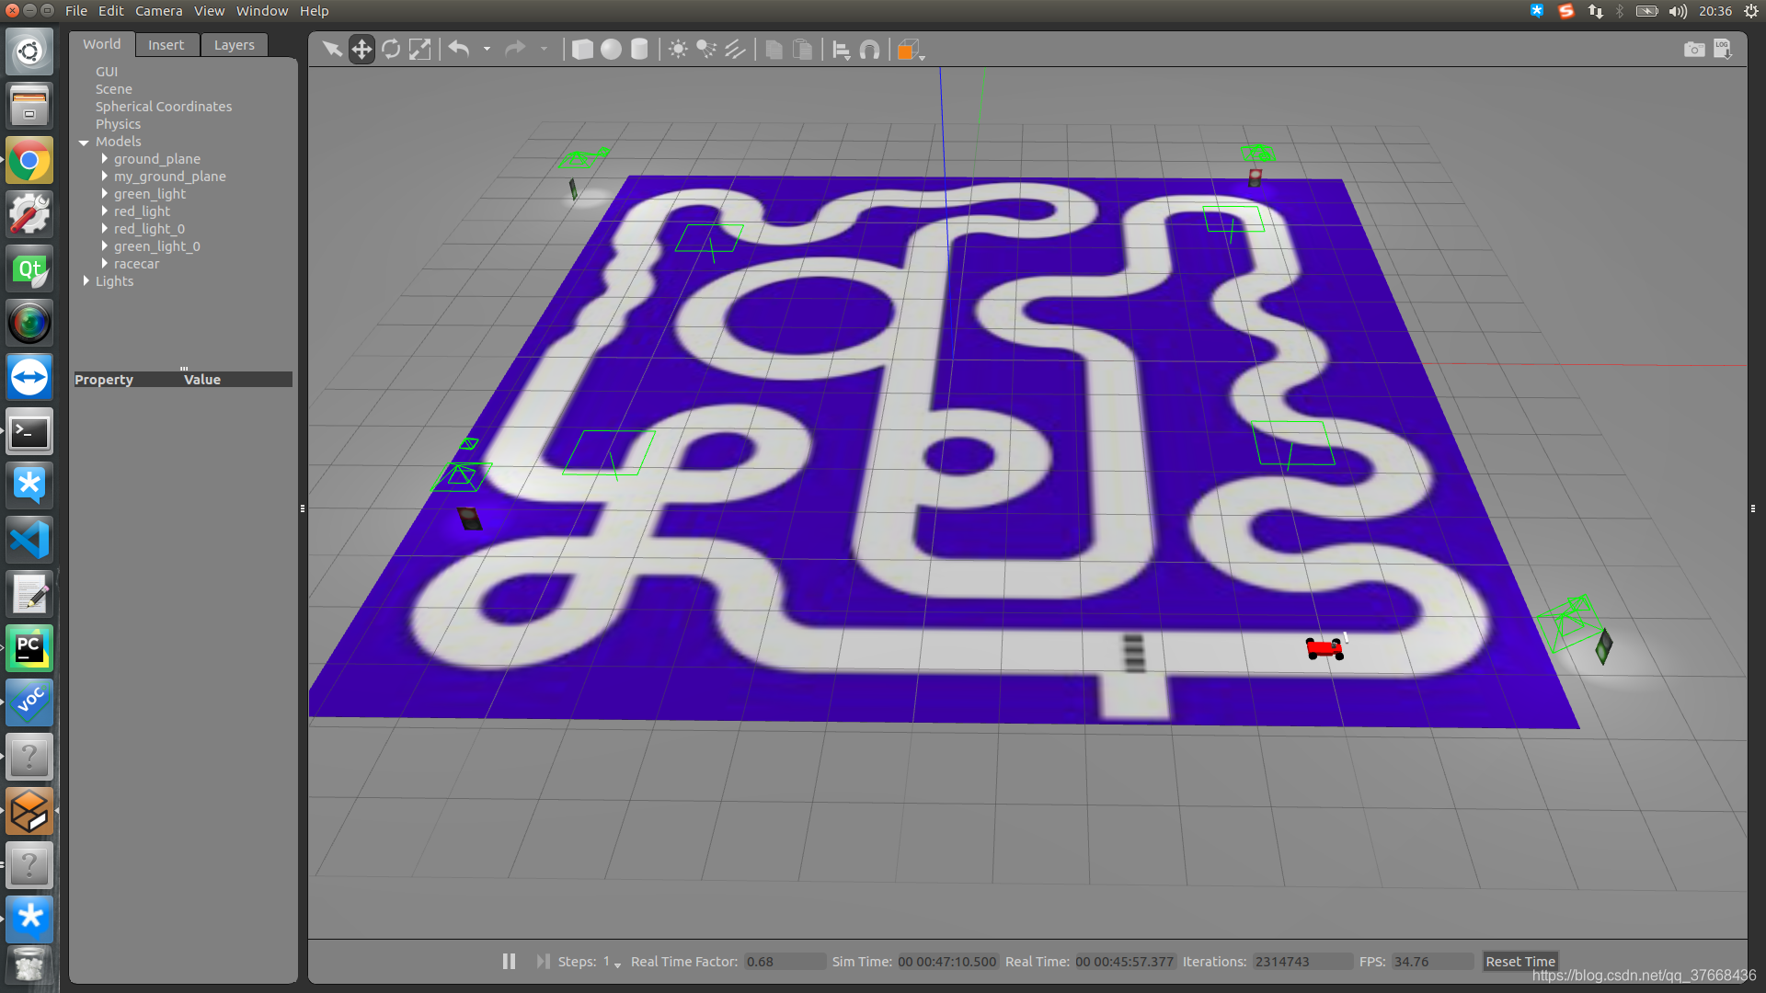The width and height of the screenshot is (1766, 993).
Task: Select the translation/move tool
Action: 361,49
